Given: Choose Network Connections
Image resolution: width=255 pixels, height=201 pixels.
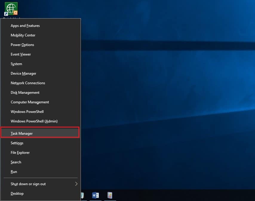Looking at the screenshot, I should click(41, 83).
